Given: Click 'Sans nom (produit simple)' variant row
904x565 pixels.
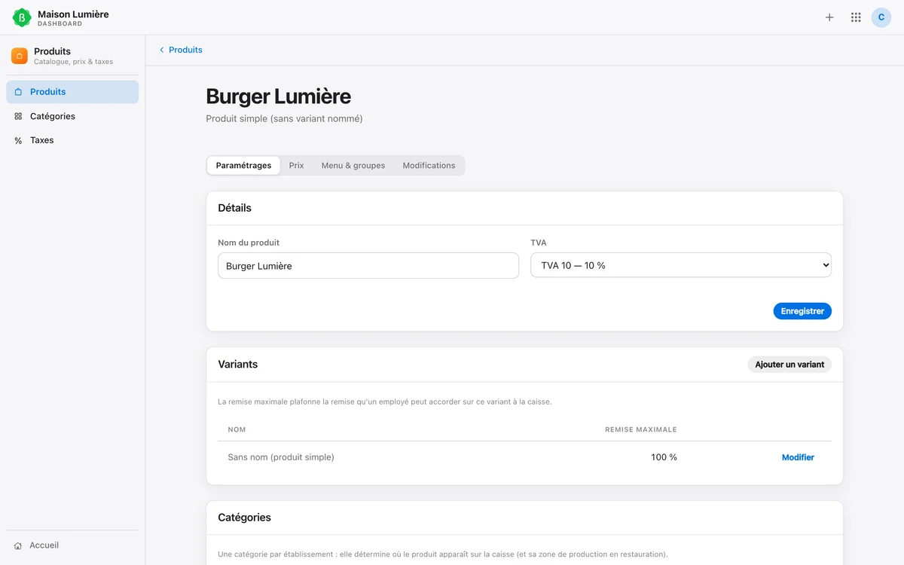Looking at the screenshot, I should (x=524, y=457).
